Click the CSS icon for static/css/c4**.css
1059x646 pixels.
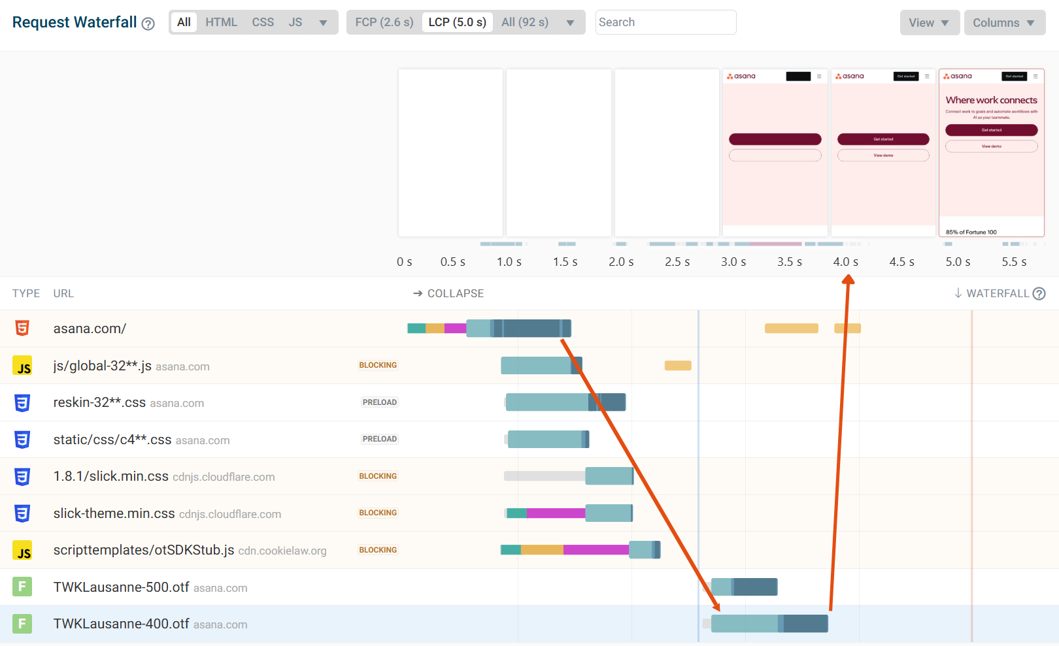(x=22, y=440)
